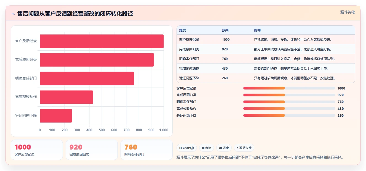
Task: Click the 客户反馈记录 progress bar
Action: tap(289, 88)
